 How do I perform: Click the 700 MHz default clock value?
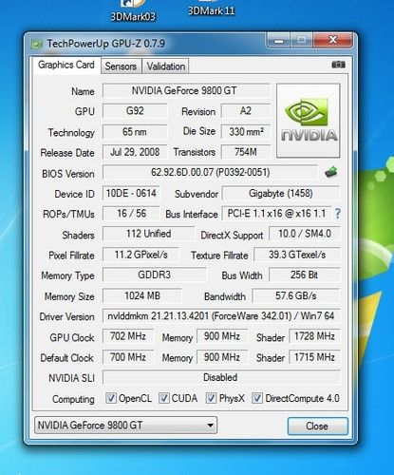[x=128, y=357]
